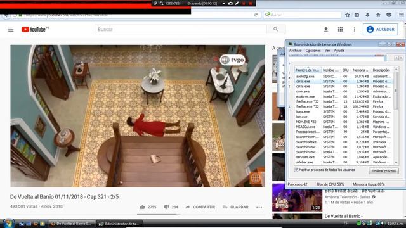The height and width of the screenshot is (228, 406).
Task: Click the taskbar clock 12:02 a.m.
Action: [x=395, y=224]
